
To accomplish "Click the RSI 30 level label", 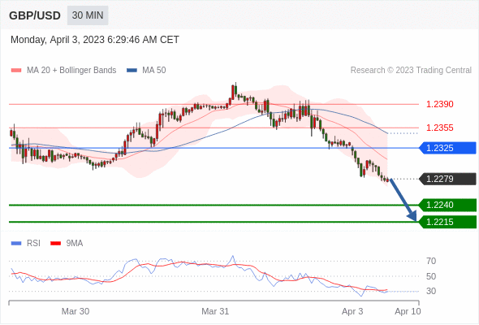I will 431,291.
